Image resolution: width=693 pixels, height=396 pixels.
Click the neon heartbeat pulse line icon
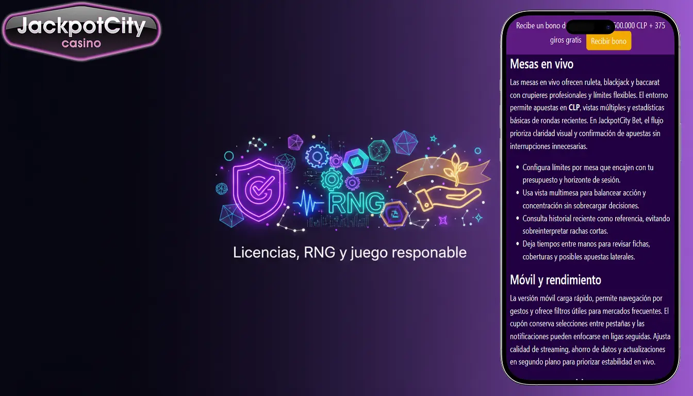[308, 204]
